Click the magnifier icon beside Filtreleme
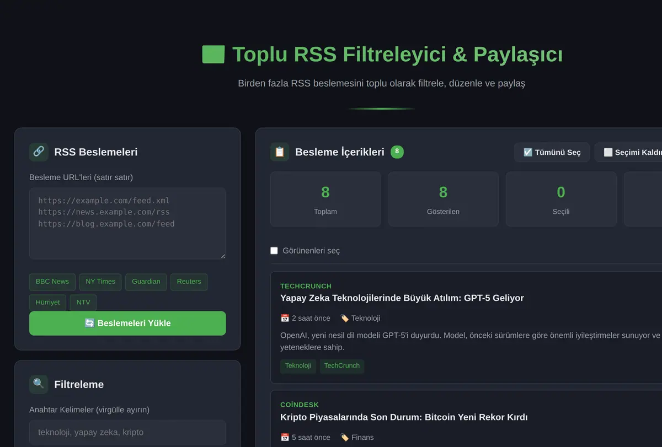The height and width of the screenshot is (447, 662). coord(39,384)
